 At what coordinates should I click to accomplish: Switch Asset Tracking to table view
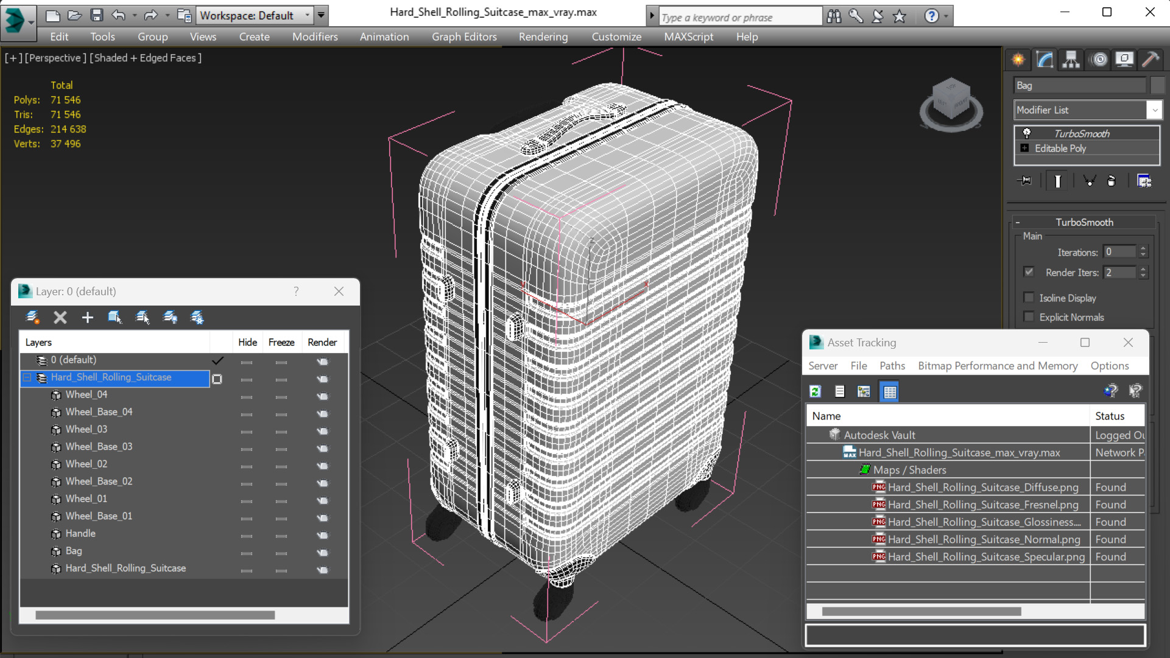click(890, 391)
